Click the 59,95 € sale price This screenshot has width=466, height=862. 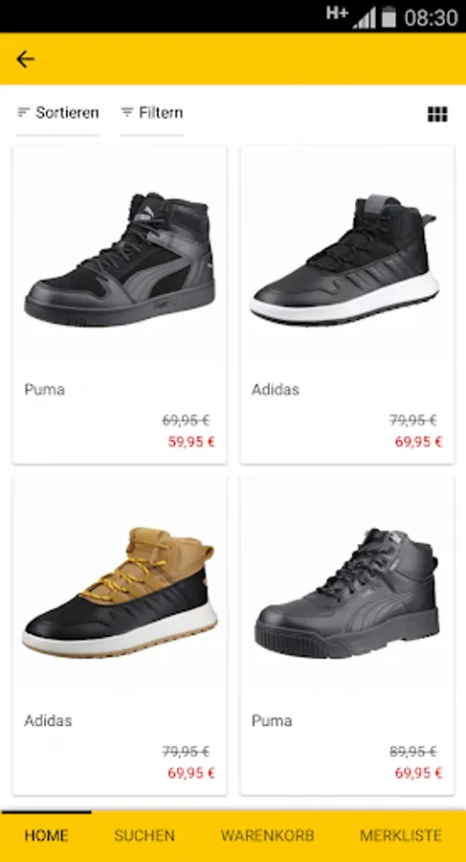(191, 442)
